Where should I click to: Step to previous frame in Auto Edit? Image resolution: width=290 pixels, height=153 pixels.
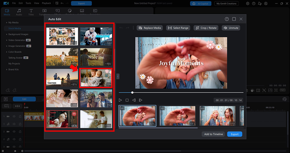[x=134, y=100]
